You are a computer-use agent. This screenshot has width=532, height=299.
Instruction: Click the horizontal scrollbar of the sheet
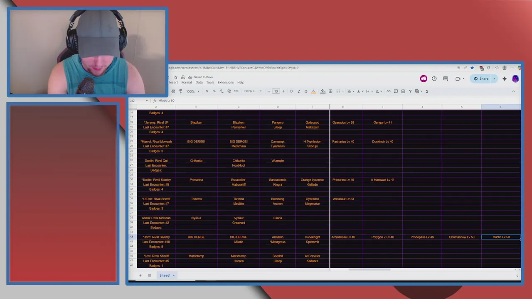(369, 270)
